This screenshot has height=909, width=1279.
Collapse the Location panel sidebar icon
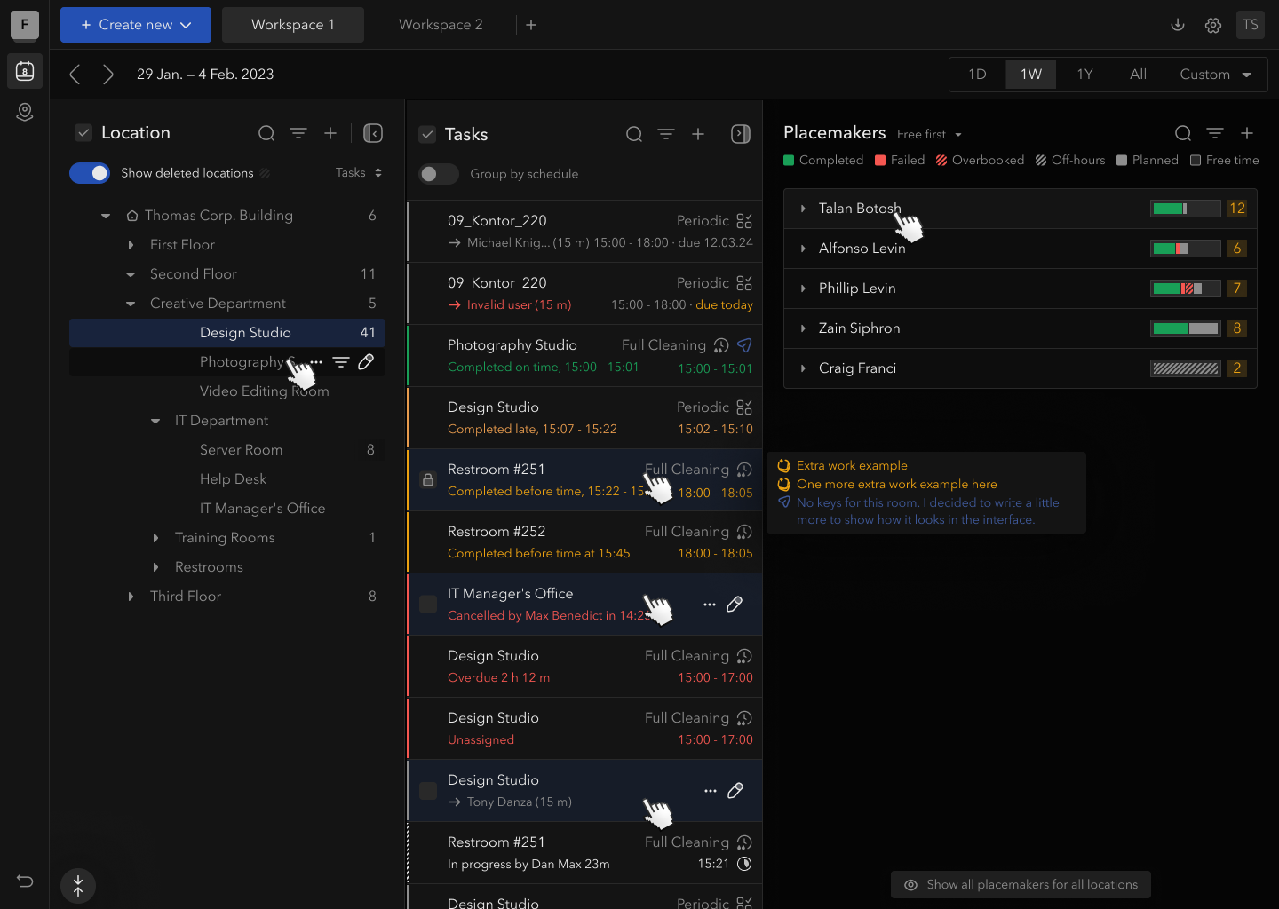373,133
